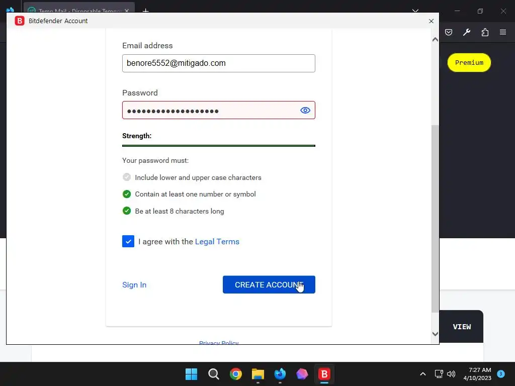Open a new browser tab with plus
The image size is (515, 386).
[145, 11]
